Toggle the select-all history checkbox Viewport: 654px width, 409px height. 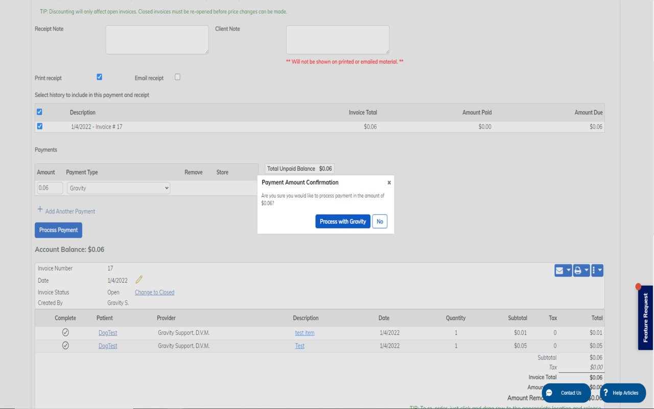[x=39, y=111]
